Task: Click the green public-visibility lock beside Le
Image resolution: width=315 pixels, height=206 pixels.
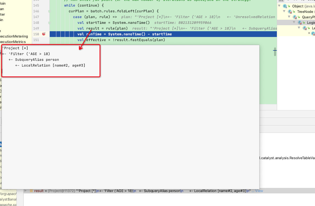Action: pyautogui.click(x=309, y=28)
